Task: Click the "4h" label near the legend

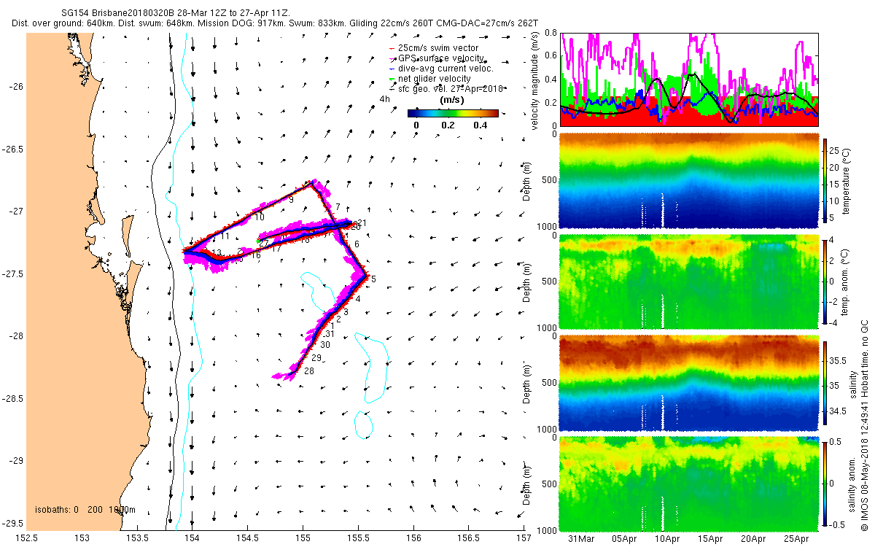Action: click(x=384, y=98)
